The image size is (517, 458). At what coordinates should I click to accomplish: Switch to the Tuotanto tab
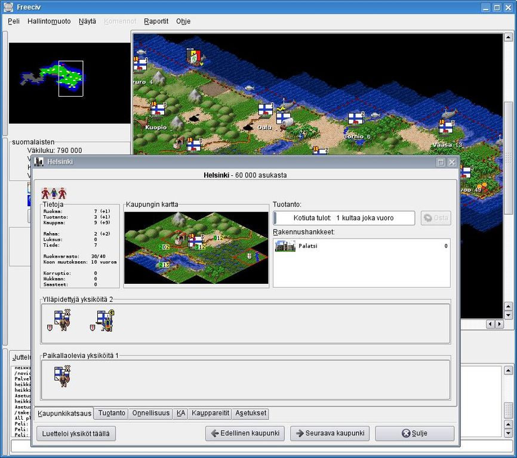coord(112,413)
